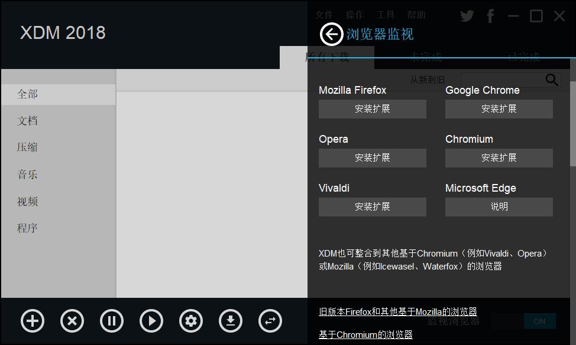Click the swap arrows icon in bottom toolbar
Screen dimensions: 576x345
pyautogui.click(x=270, y=321)
